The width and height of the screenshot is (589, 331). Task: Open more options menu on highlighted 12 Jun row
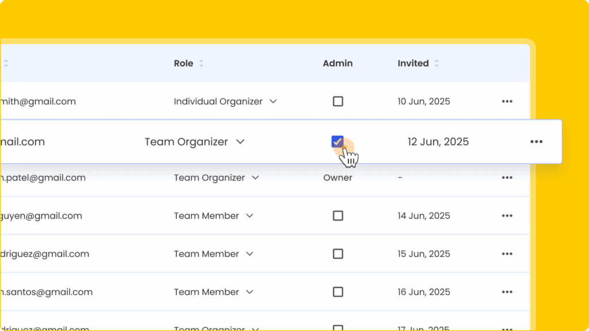click(x=536, y=142)
